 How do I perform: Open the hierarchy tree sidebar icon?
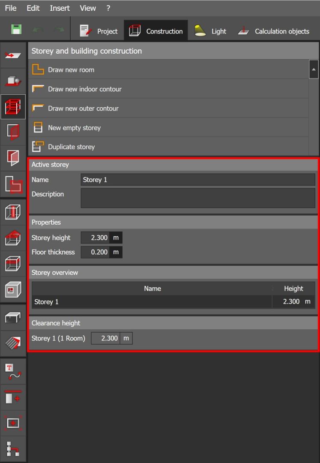13,448
